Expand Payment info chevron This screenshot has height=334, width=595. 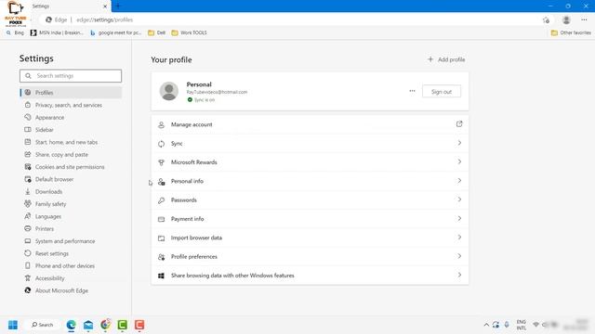pyautogui.click(x=459, y=219)
